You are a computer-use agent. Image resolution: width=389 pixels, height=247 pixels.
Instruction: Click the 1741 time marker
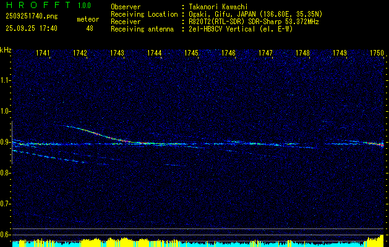point(43,53)
